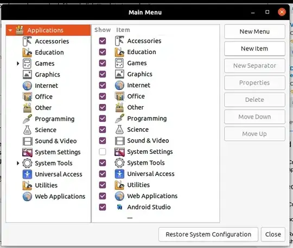Expand the System Tools tree node
The image size is (293, 248).
coord(18,163)
